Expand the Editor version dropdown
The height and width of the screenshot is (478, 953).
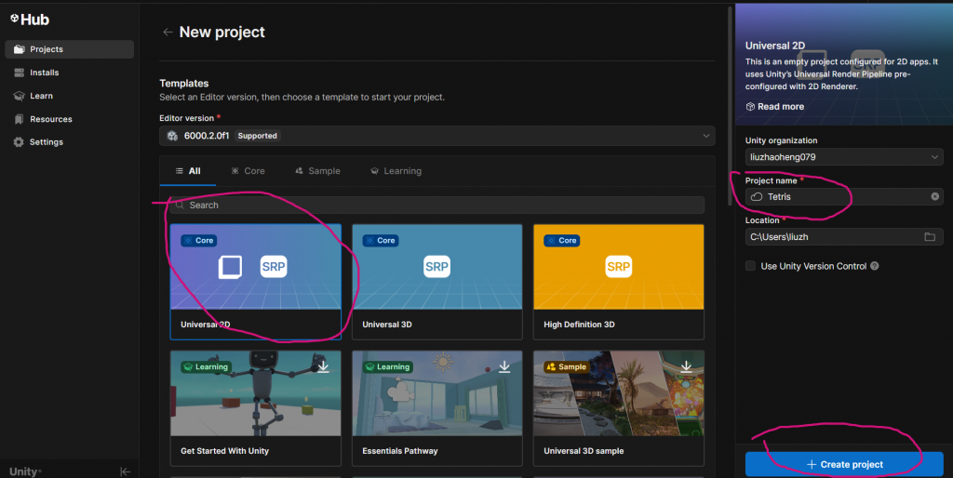(x=437, y=136)
